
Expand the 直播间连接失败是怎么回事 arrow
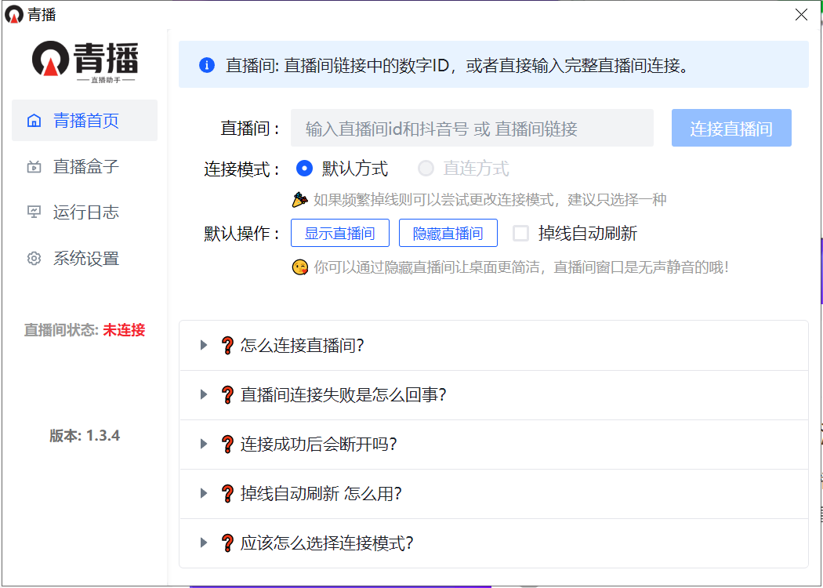coord(204,394)
